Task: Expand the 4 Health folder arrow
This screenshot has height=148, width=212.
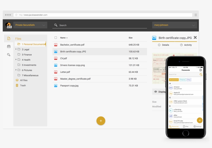Action: 16,60
